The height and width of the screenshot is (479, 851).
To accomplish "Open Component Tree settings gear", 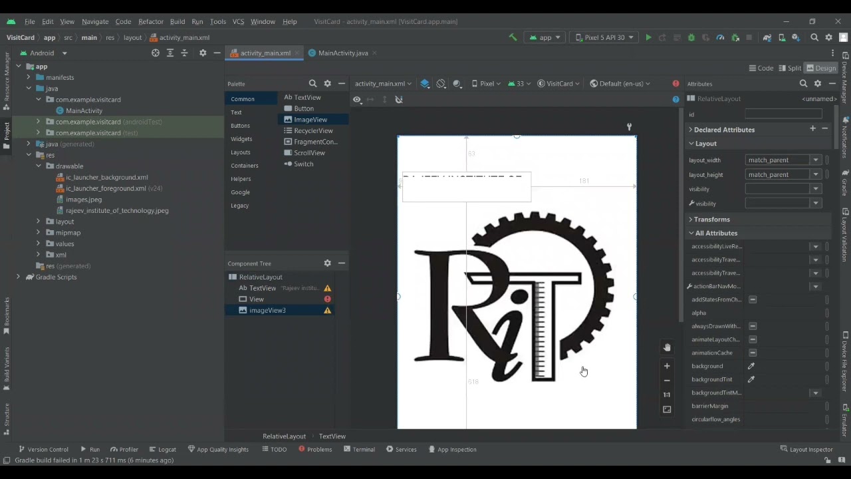I will pos(327,263).
